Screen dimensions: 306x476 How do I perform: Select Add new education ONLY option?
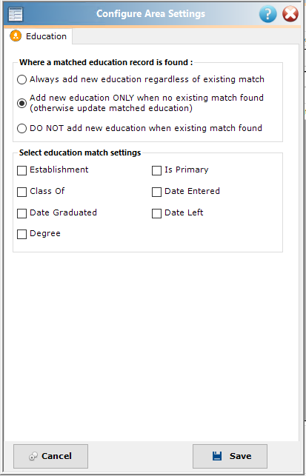point(21,103)
